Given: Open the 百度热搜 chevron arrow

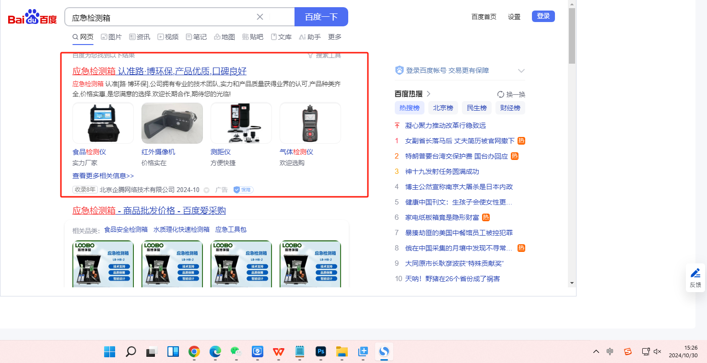Looking at the screenshot, I should click(429, 94).
